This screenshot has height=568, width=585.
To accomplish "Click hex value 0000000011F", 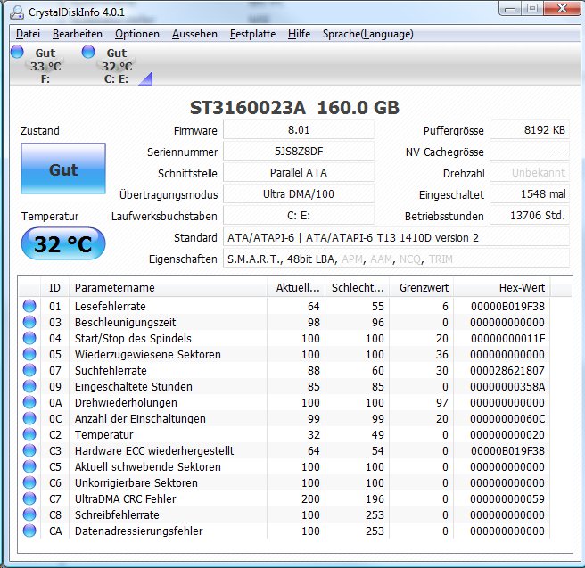I will [507, 338].
